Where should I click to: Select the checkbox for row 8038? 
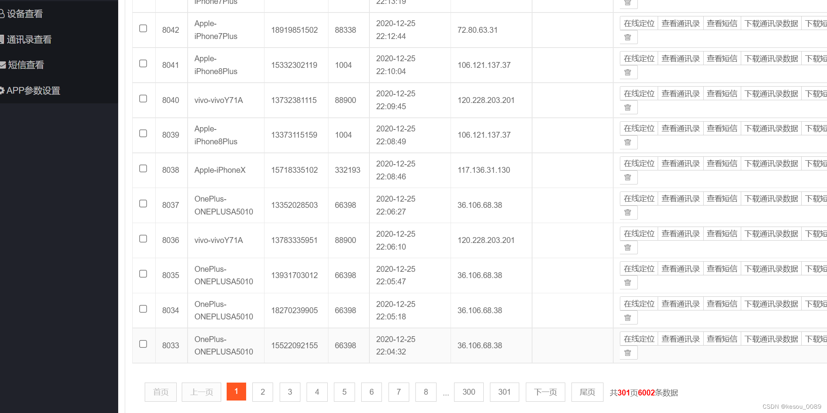pyautogui.click(x=143, y=168)
